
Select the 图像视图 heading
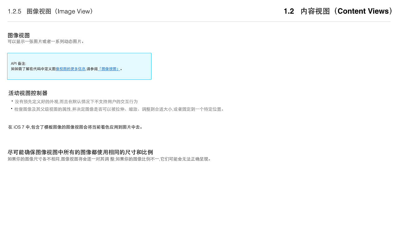tap(19, 35)
